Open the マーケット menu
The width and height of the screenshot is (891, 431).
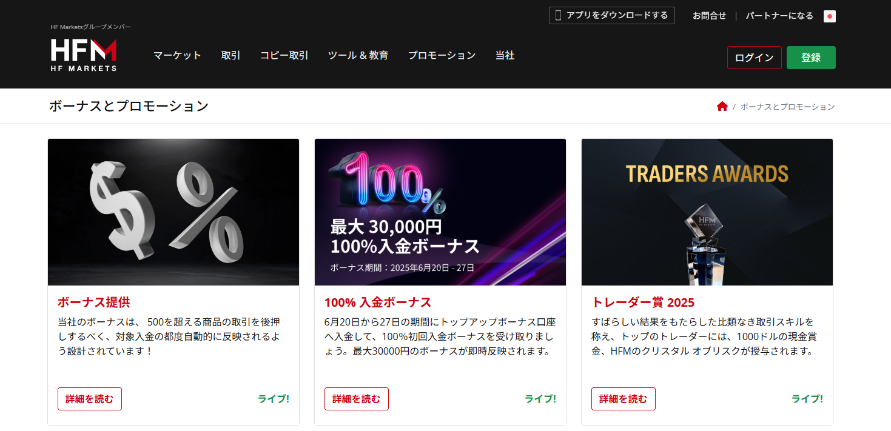[177, 55]
